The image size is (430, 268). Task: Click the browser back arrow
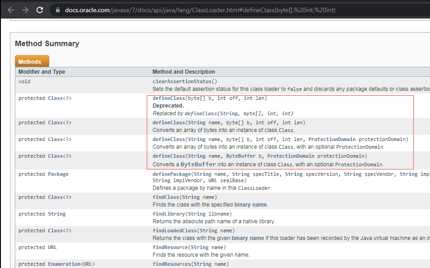(11, 9)
